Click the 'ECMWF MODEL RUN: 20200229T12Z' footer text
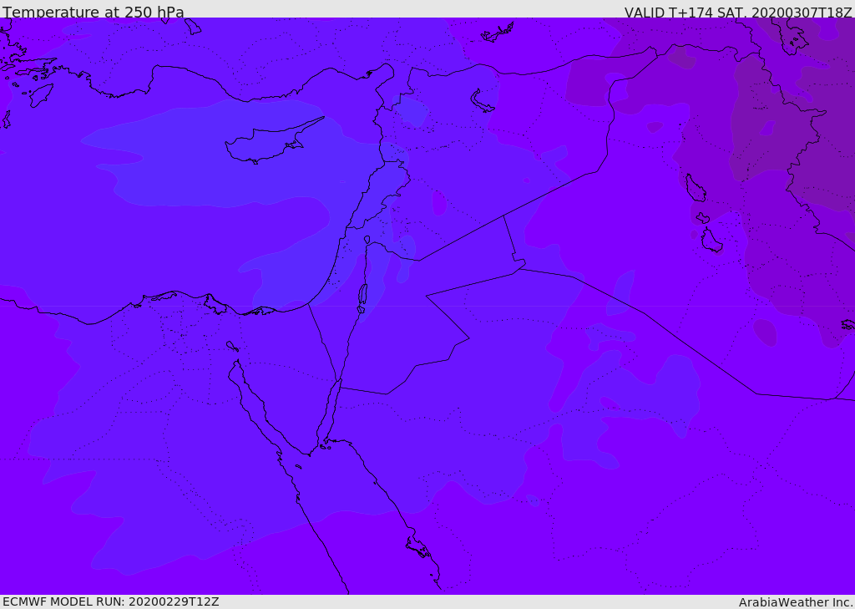The height and width of the screenshot is (609, 855). tap(111, 601)
